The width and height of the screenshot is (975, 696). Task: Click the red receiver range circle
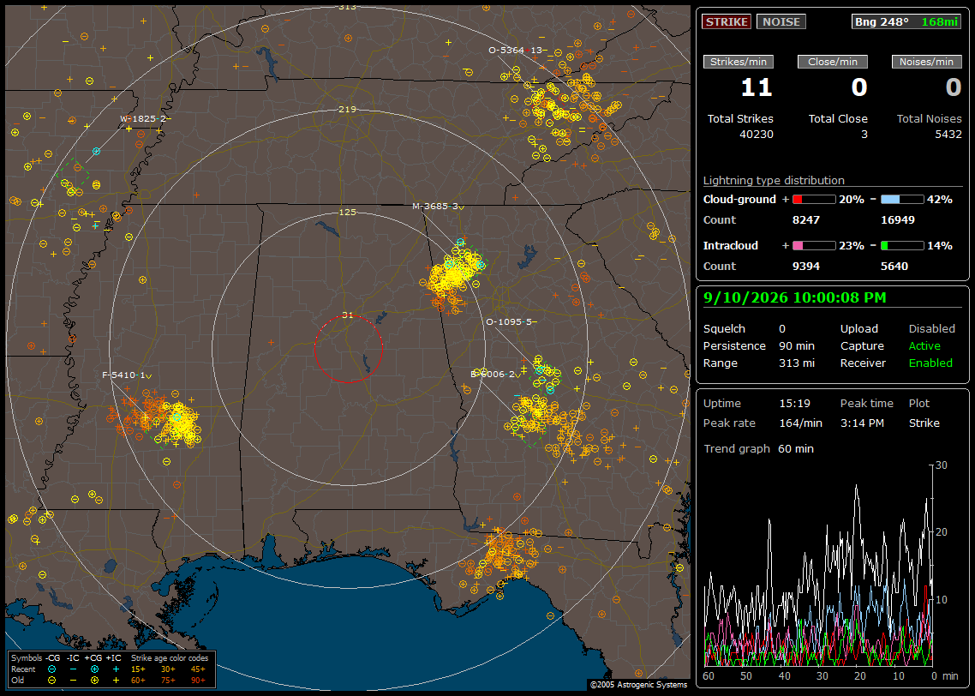pyautogui.click(x=348, y=348)
